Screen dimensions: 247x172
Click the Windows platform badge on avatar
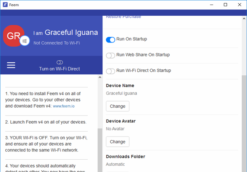click(25, 41)
